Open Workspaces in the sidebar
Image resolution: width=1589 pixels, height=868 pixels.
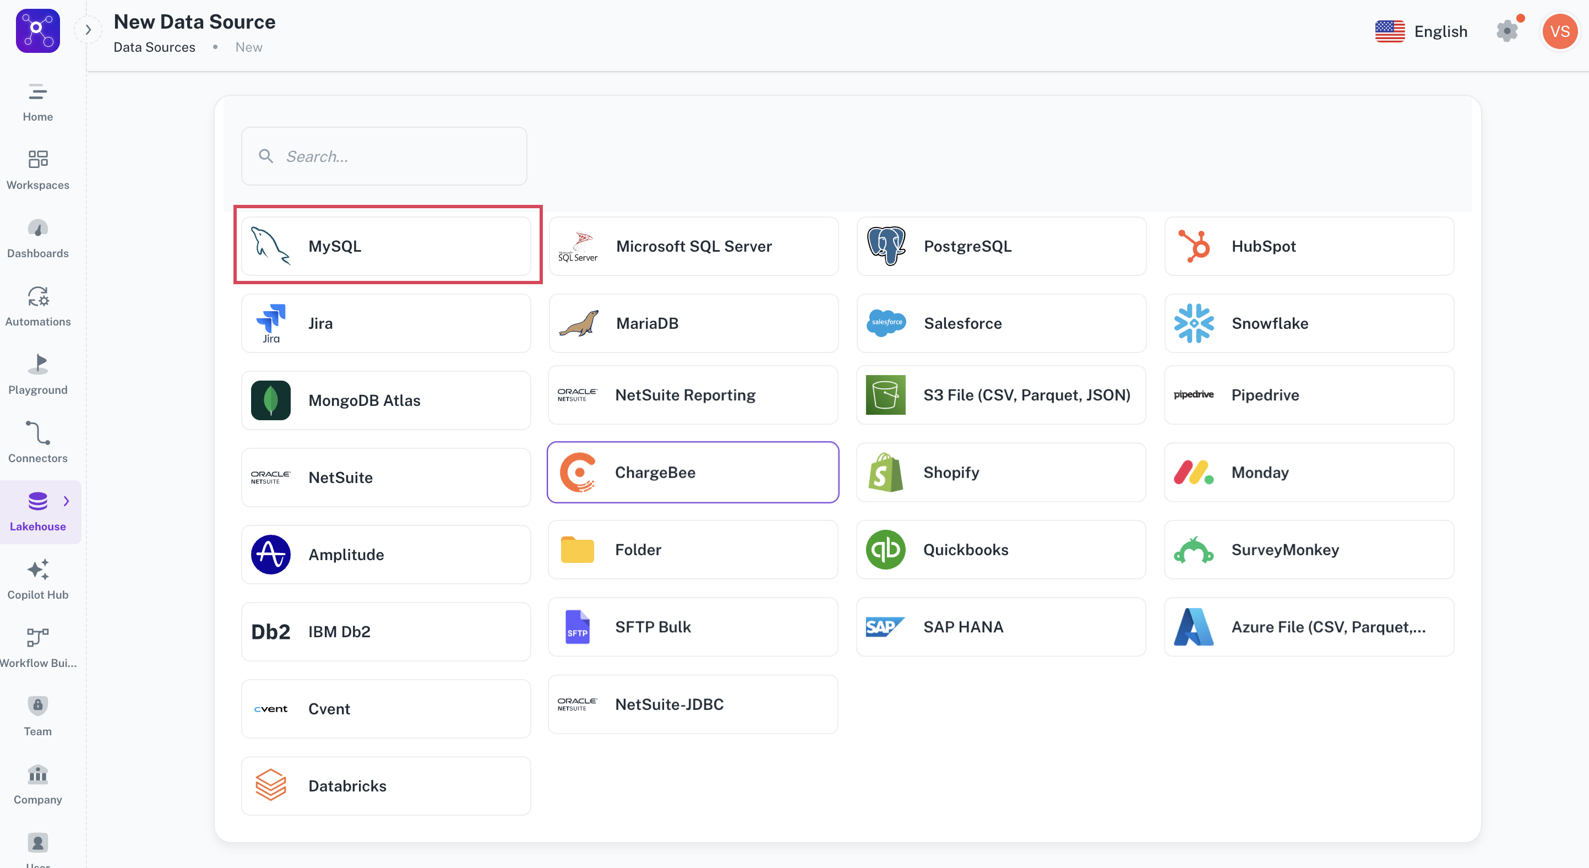pos(37,170)
